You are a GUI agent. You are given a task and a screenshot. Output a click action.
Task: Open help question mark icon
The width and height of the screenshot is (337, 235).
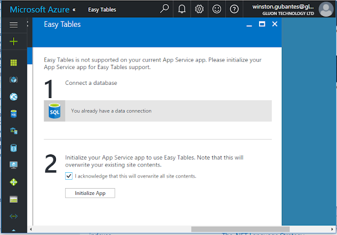tap(234, 9)
